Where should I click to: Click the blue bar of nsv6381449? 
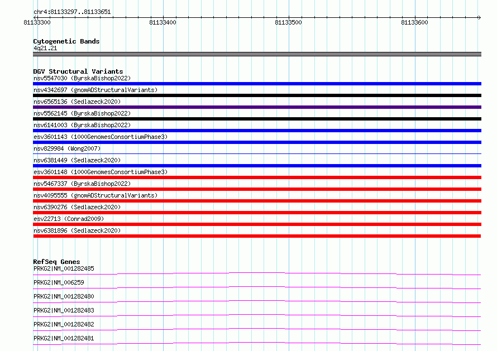tap(257, 166)
